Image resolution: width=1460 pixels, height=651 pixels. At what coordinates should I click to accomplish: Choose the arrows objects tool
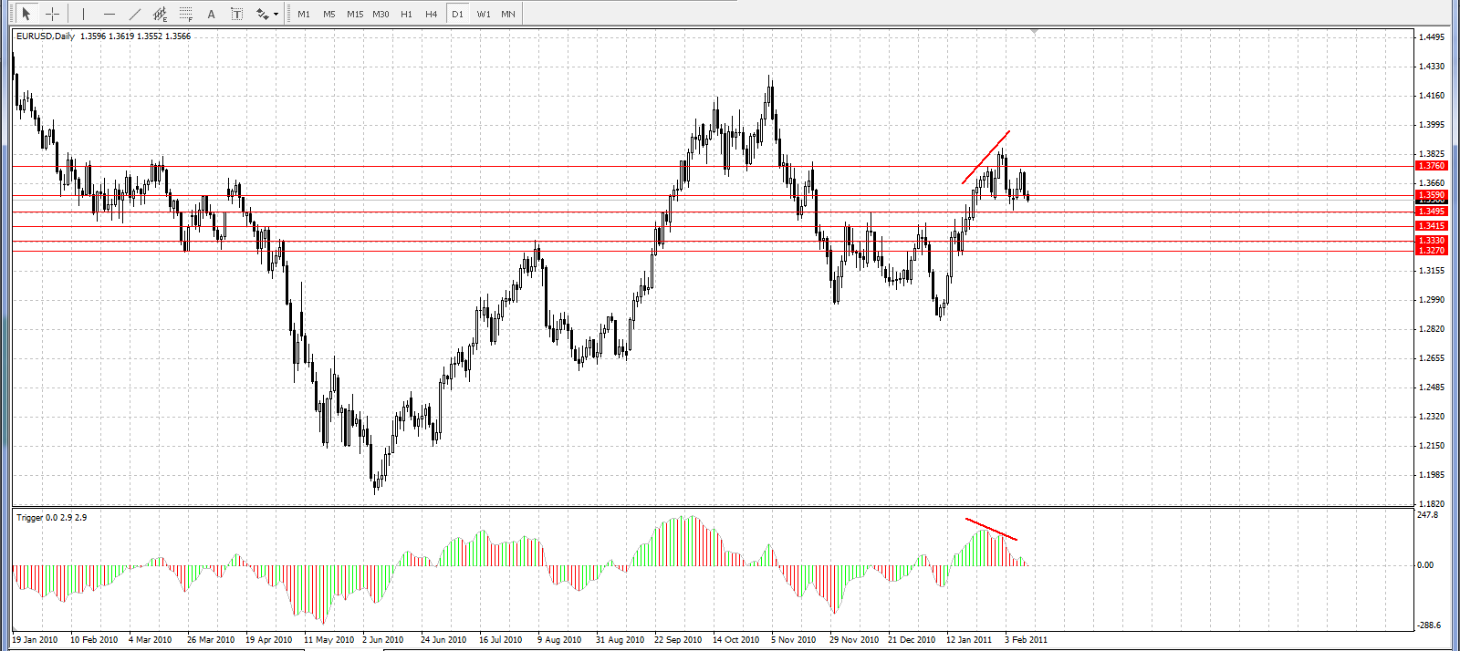pos(263,14)
